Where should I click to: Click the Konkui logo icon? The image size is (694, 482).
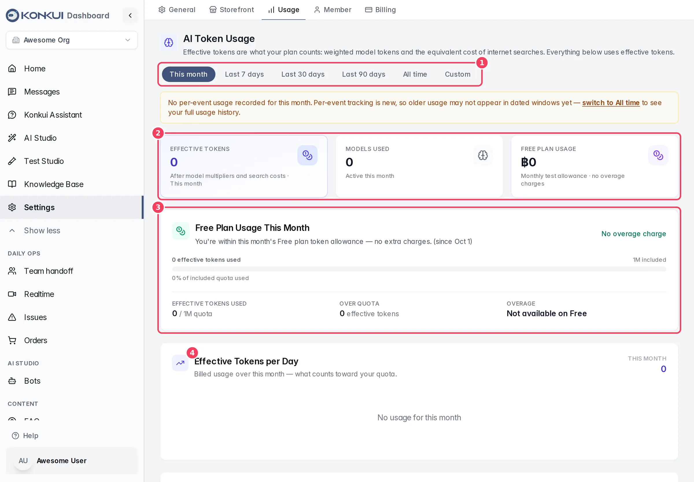coord(12,15)
